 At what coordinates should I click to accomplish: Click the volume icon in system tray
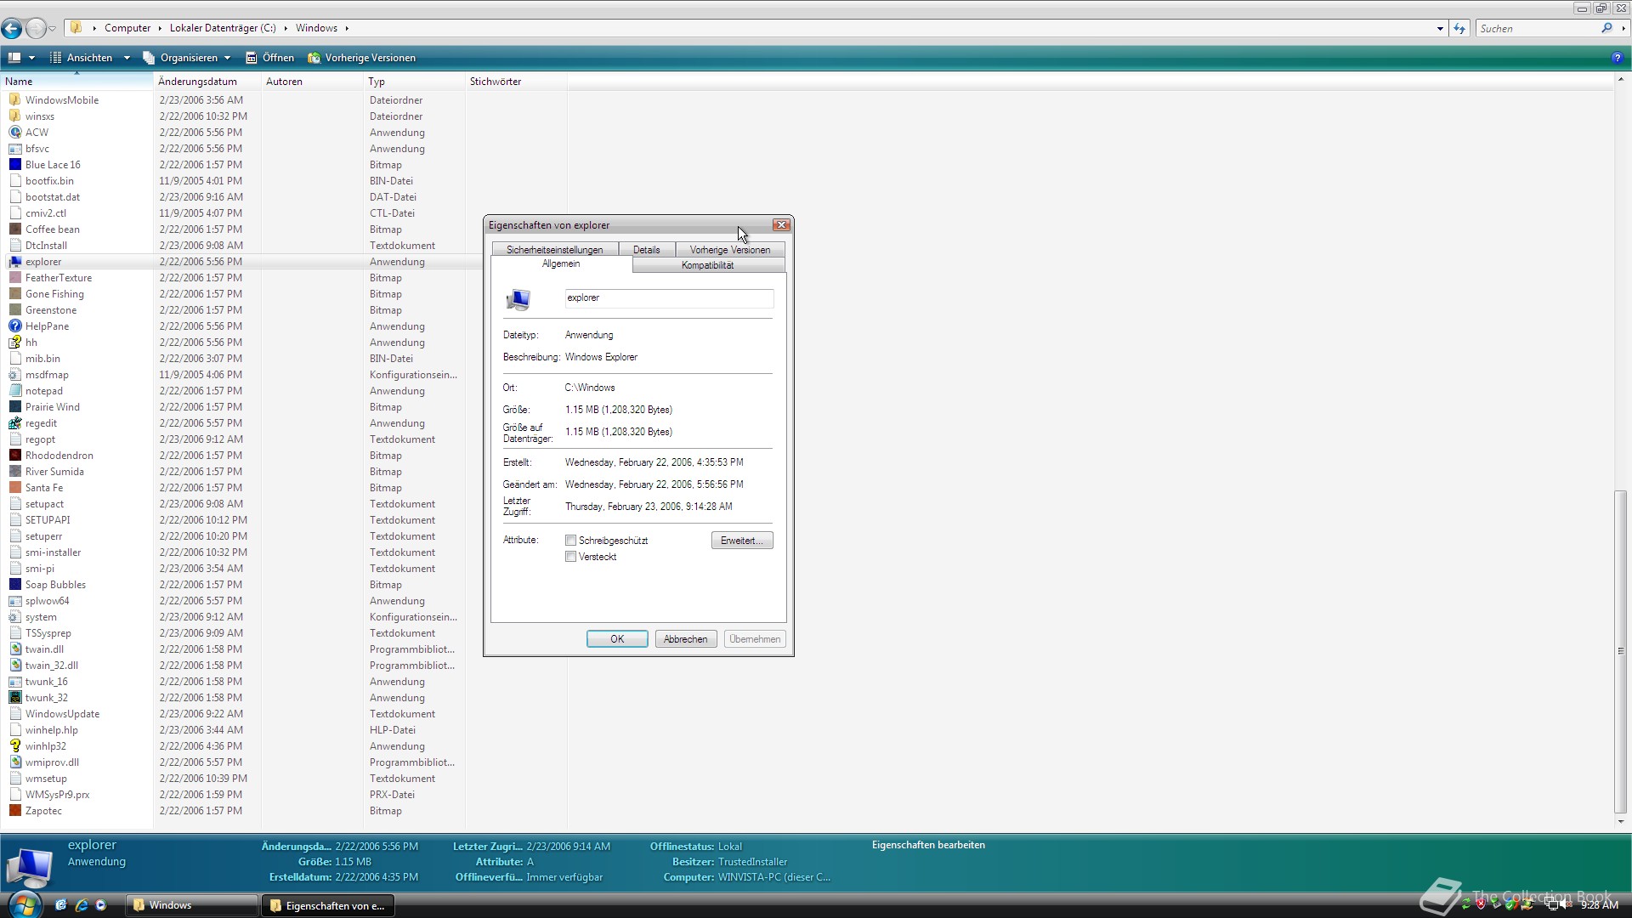1567,905
